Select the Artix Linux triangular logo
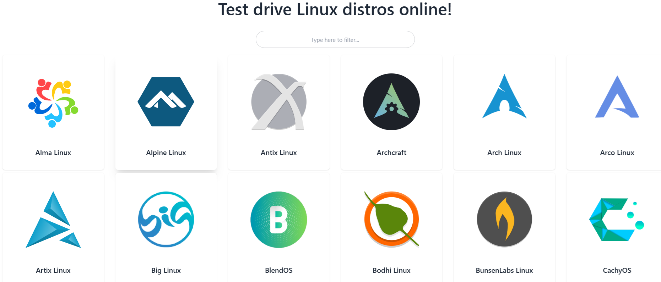Image resolution: width=661 pixels, height=282 pixels. point(53,220)
